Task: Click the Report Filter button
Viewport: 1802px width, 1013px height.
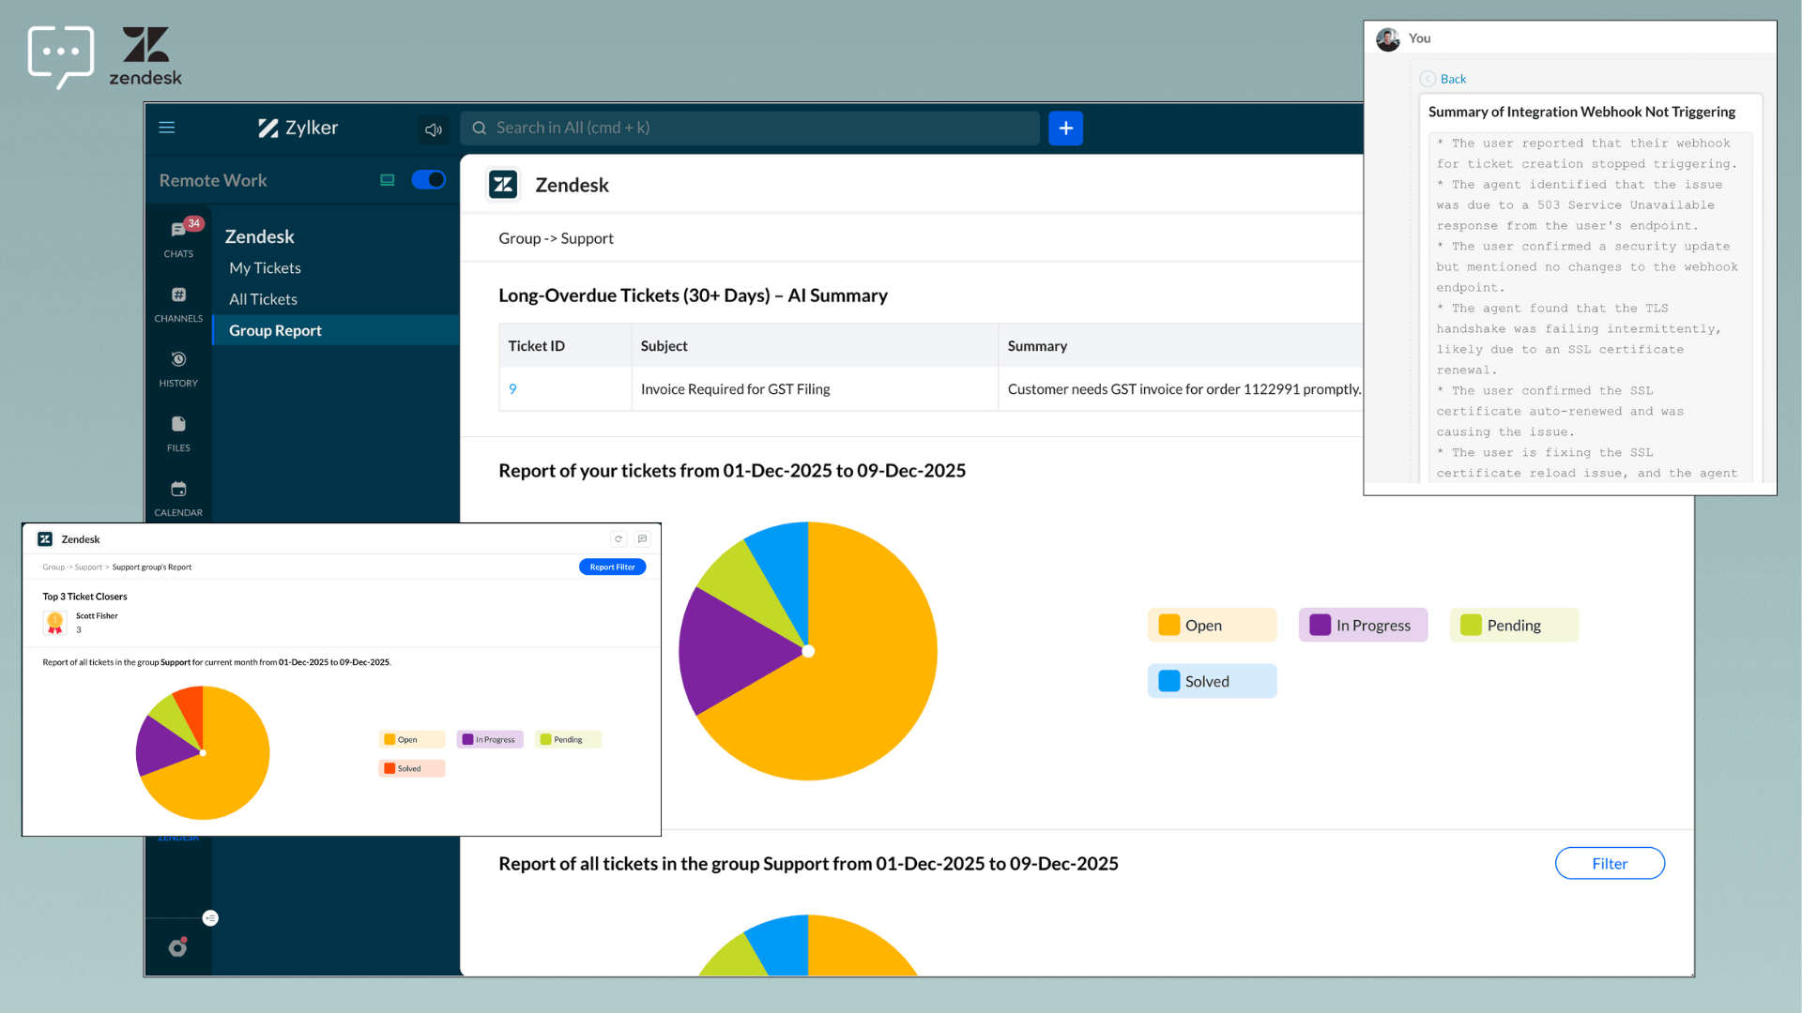Action: [x=612, y=567]
